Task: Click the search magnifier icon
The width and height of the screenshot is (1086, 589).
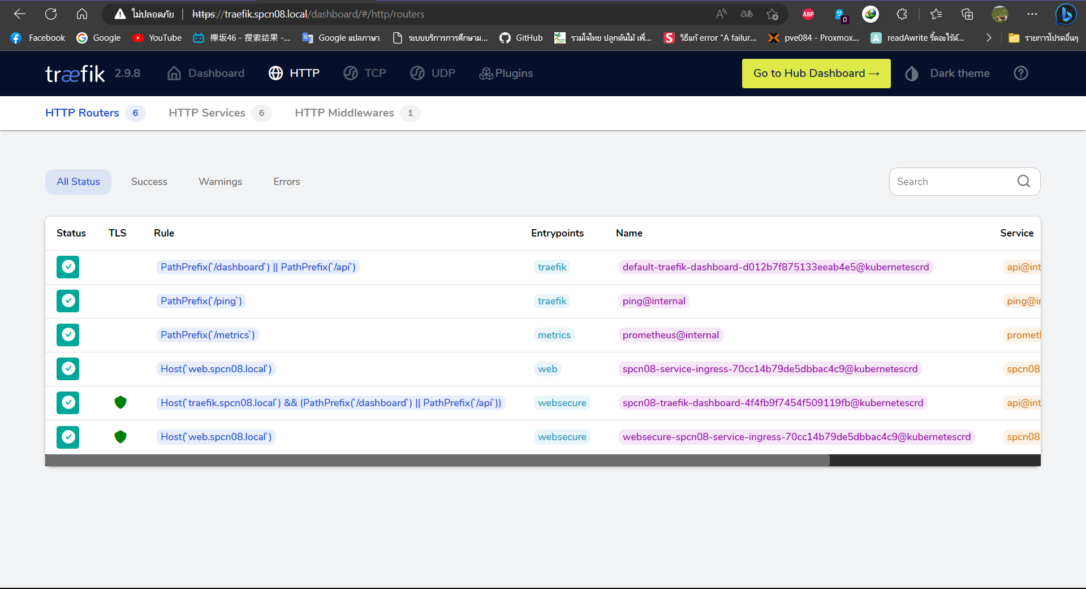Action: click(1024, 181)
